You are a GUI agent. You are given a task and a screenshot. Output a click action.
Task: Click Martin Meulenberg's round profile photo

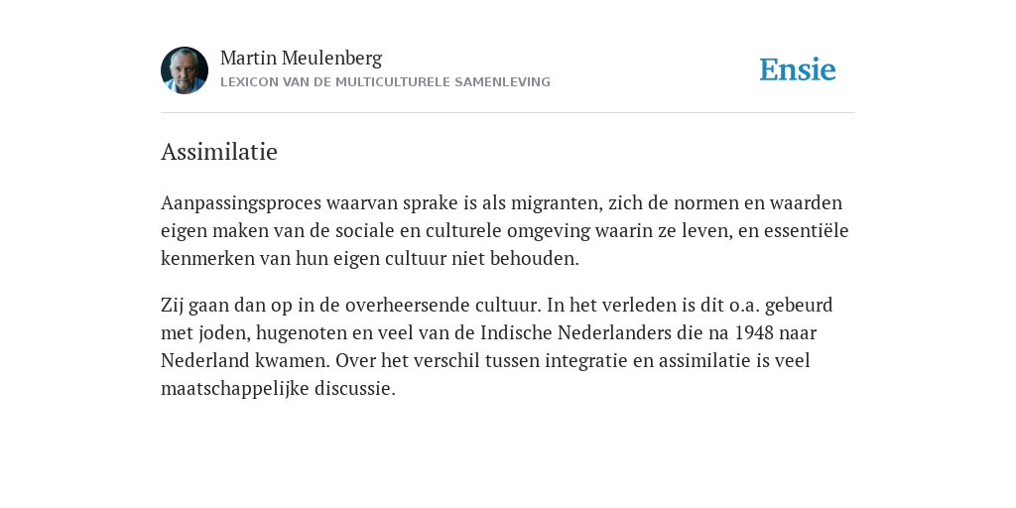coord(185,70)
